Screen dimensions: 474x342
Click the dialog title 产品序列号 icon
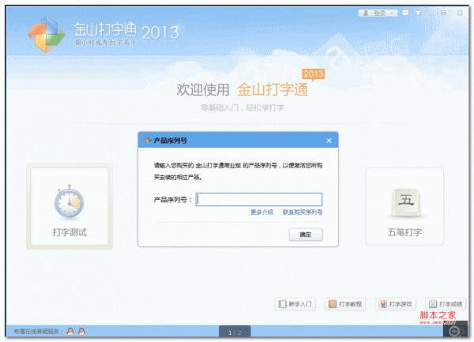[x=148, y=140]
